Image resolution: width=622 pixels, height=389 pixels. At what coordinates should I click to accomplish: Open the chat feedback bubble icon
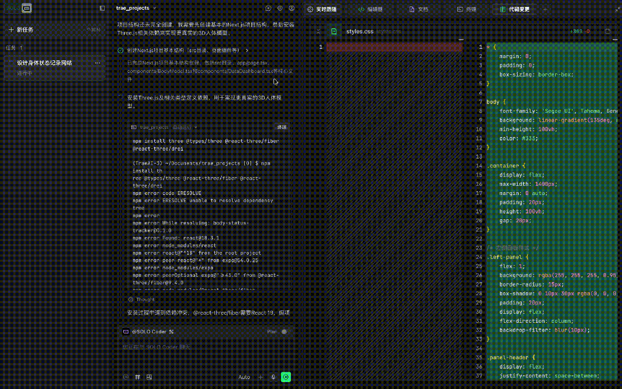[268, 9]
